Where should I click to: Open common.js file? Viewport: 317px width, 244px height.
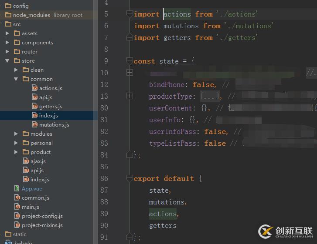coord(35,198)
